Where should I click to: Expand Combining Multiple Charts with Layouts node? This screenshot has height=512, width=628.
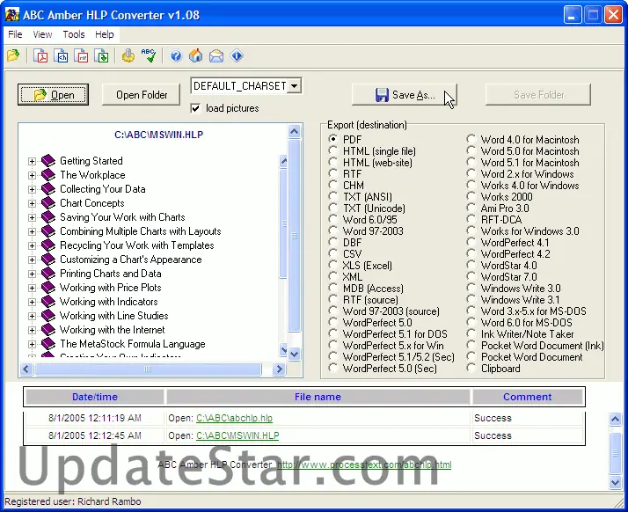(x=32, y=231)
